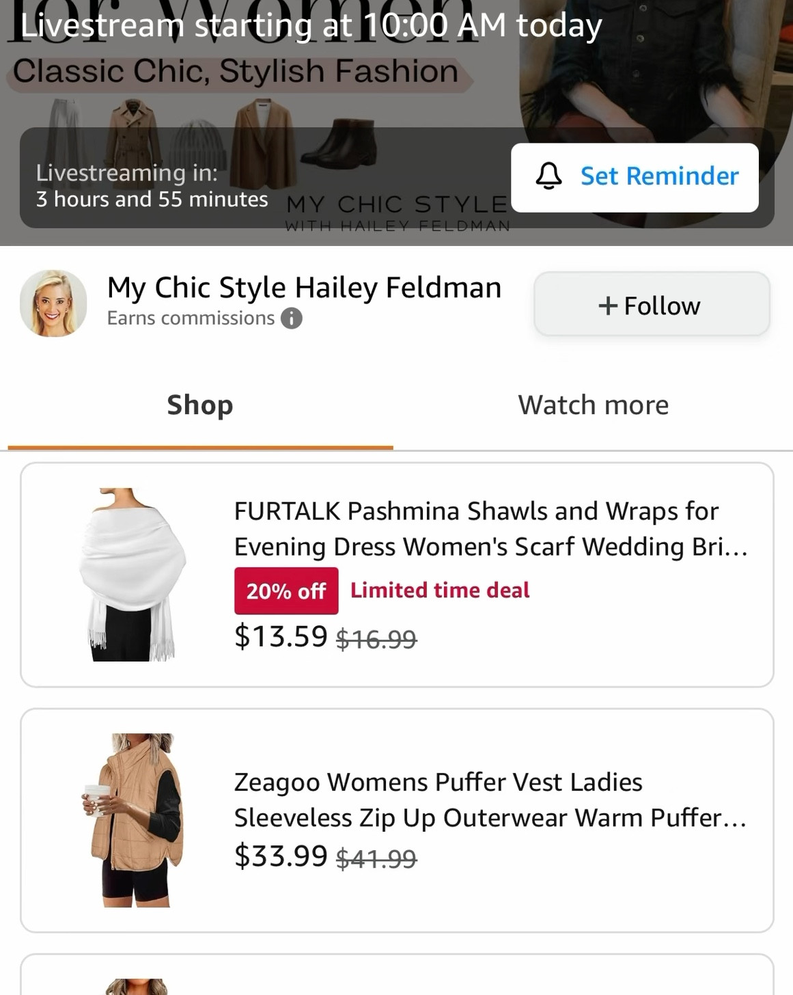Tap the Livestream starting at 10:00 AM banner
793x995 pixels.
coord(311,26)
